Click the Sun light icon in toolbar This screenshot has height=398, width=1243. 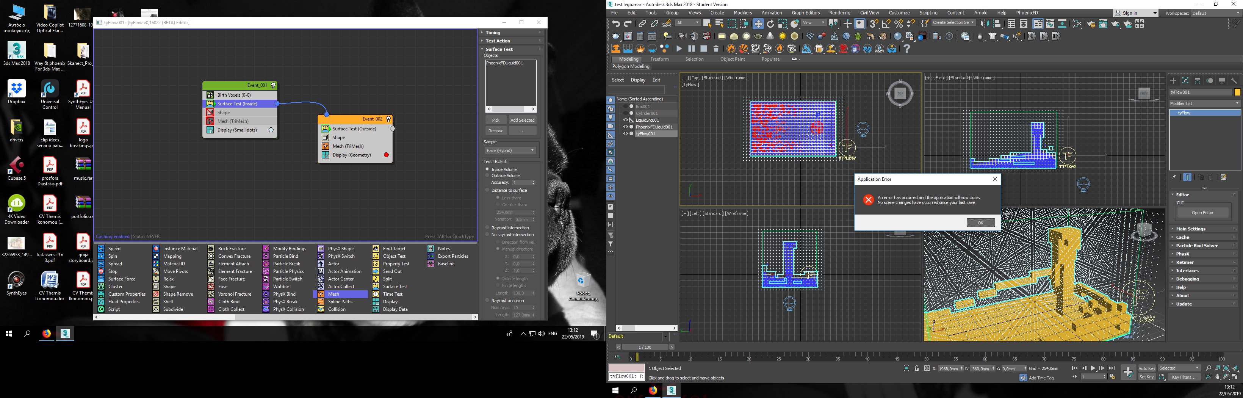(782, 36)
